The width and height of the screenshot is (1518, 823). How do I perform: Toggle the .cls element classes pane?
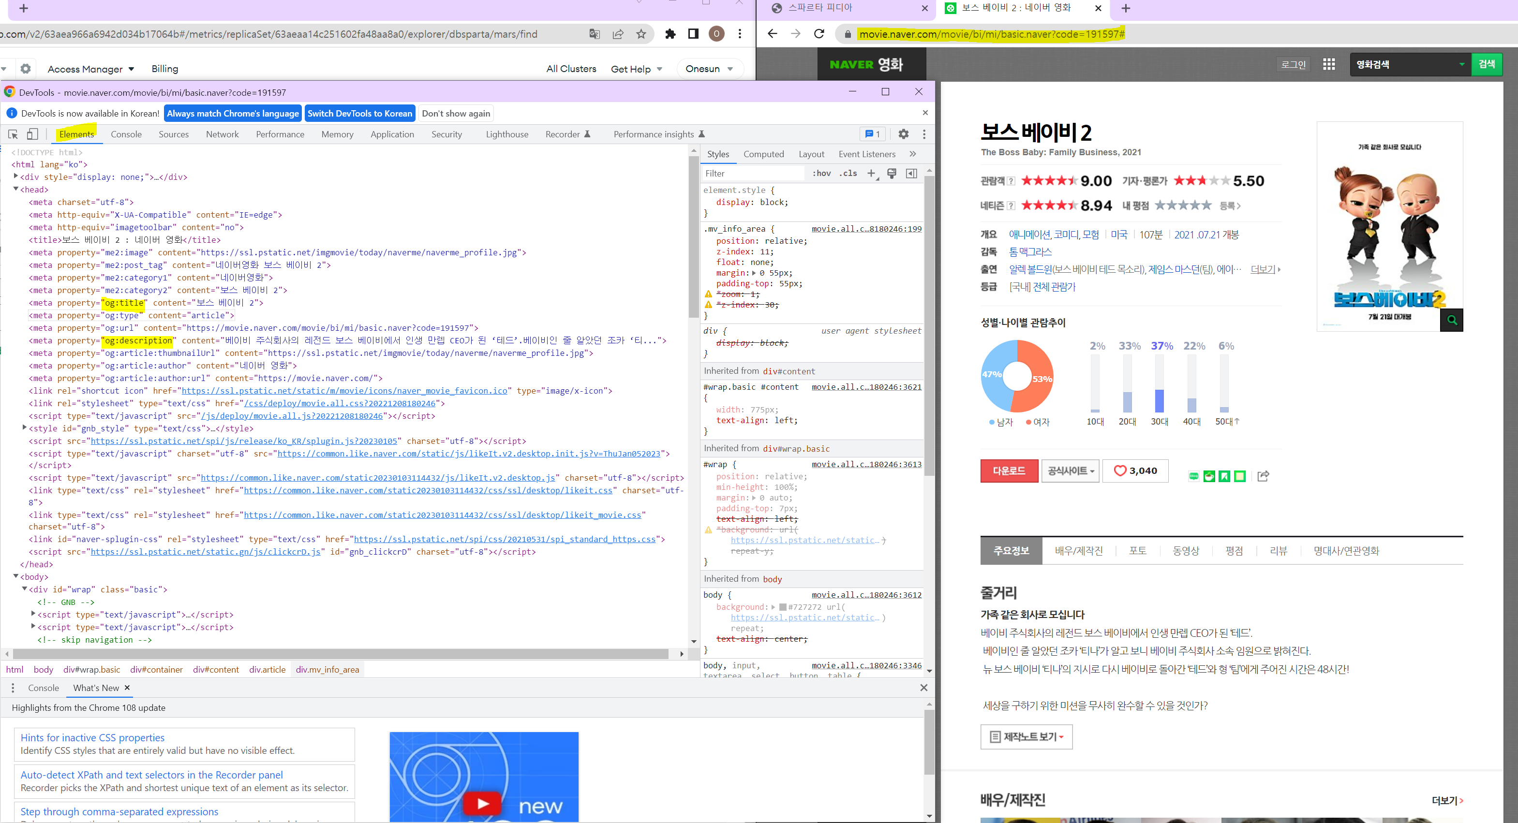[848, 173]
